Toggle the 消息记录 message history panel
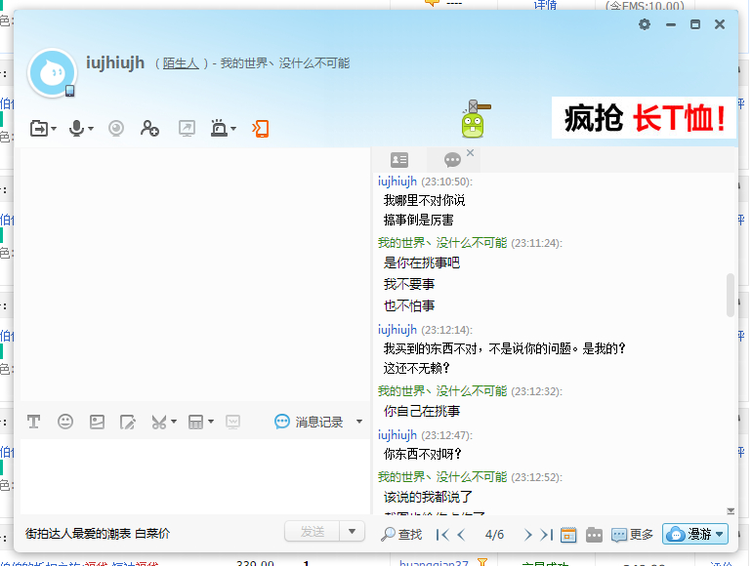 click(309, 422)
